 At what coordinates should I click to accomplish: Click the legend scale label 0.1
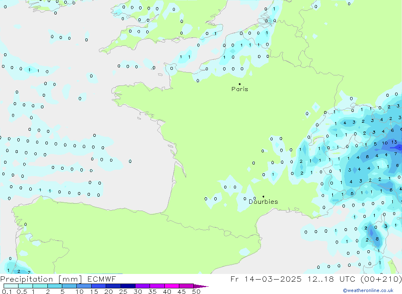(x=7, y=292)
